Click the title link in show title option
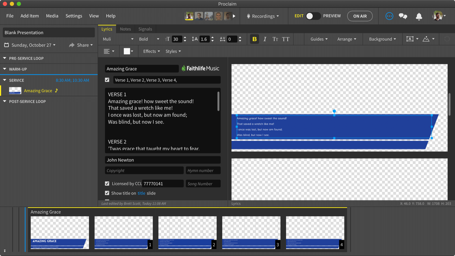The height and width of the screenshot is (256, 455). 141,193
